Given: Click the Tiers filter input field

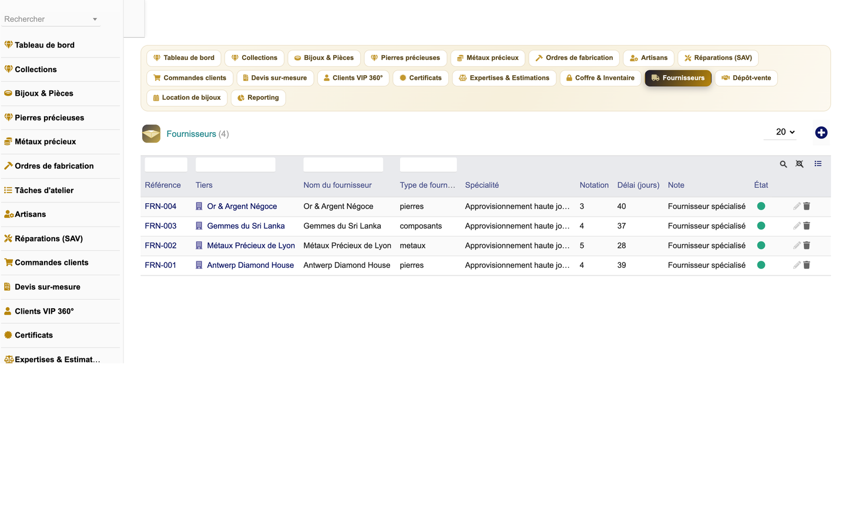Looking at the screenshot, I should pyautogui.click(x=236, y=164).
